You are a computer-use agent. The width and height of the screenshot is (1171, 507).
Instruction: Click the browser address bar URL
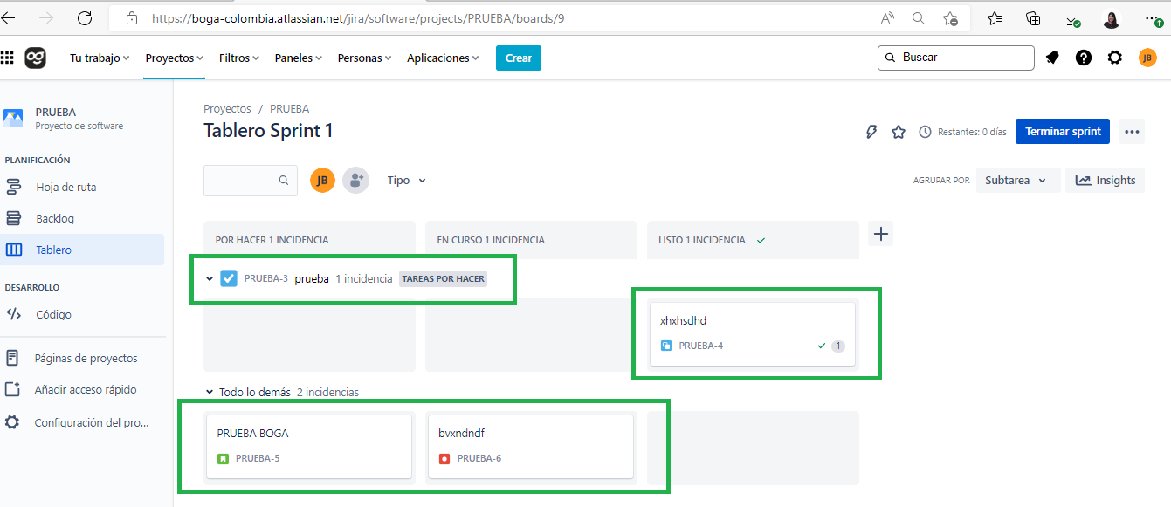[x=358, y=17]
